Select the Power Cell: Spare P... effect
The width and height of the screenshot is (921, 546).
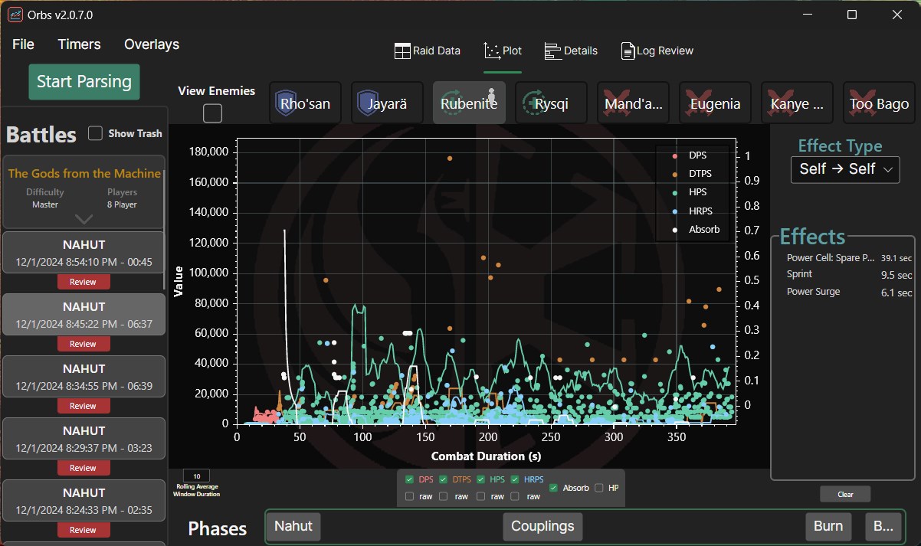(849, 258)
